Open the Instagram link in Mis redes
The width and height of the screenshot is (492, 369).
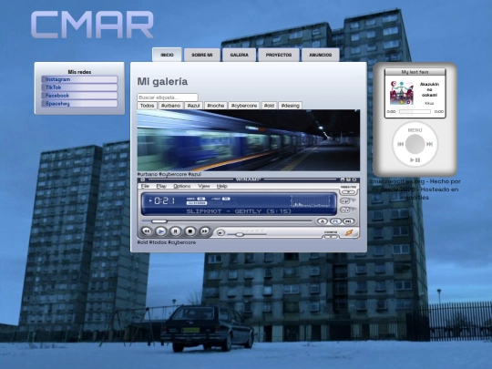pos(79,79)
